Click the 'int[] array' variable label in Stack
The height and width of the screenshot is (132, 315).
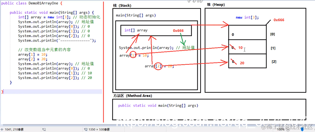click(136, 30)
